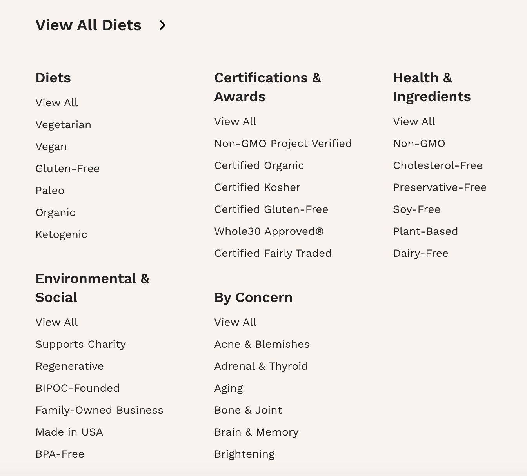
Task: Click Acne & Blemishes concern
Action: click(x=262, y=344)
